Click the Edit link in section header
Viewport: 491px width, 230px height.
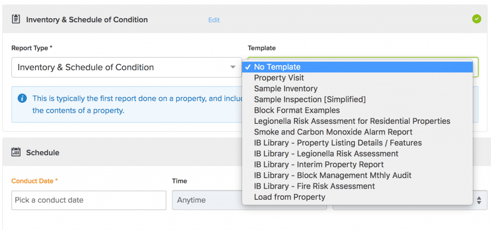[214, 20]
